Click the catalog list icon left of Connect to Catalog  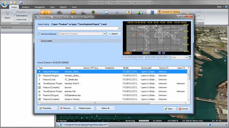(x=152, y=12)
